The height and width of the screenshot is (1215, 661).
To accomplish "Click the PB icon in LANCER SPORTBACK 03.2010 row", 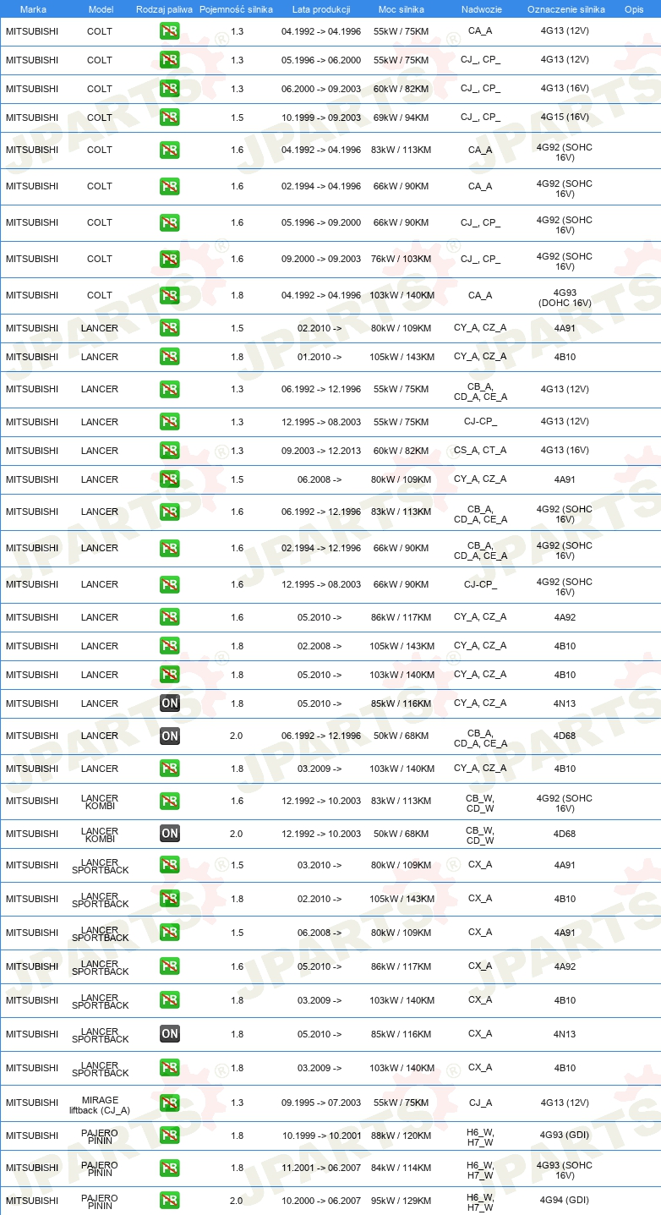I will tap(170, 865).
